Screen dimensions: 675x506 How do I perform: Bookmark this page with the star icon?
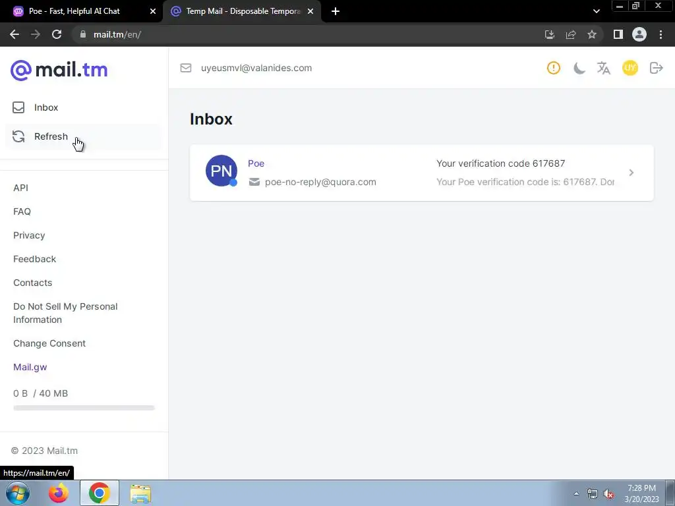[592, 34]
